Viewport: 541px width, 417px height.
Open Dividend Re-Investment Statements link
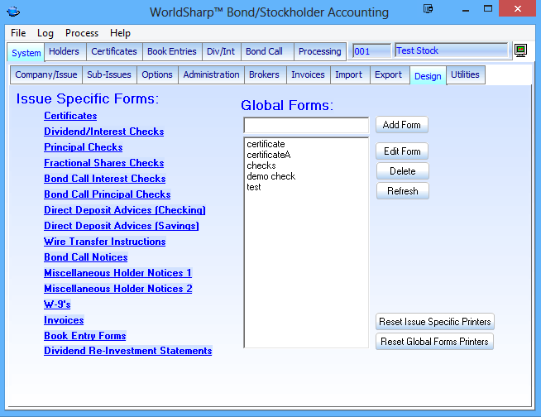tap(127, 351)
